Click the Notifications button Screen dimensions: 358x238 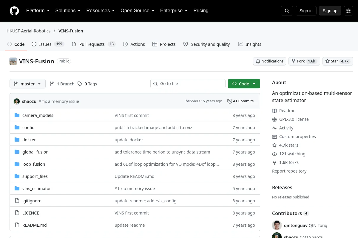point(270,61)
